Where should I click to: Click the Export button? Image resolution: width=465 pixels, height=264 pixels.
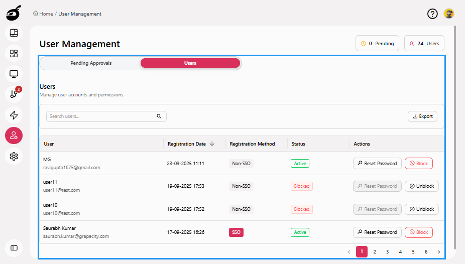tap(422, 116)
